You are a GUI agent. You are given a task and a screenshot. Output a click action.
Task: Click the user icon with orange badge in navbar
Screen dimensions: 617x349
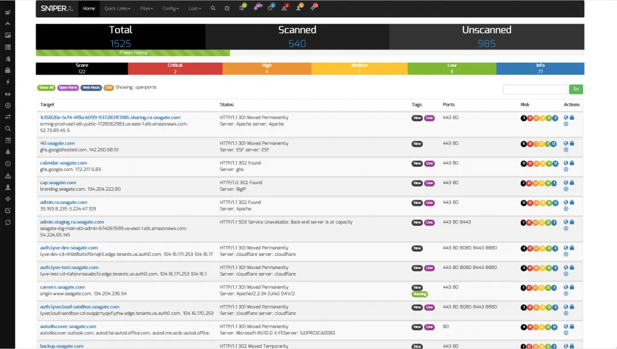point(299,8)
